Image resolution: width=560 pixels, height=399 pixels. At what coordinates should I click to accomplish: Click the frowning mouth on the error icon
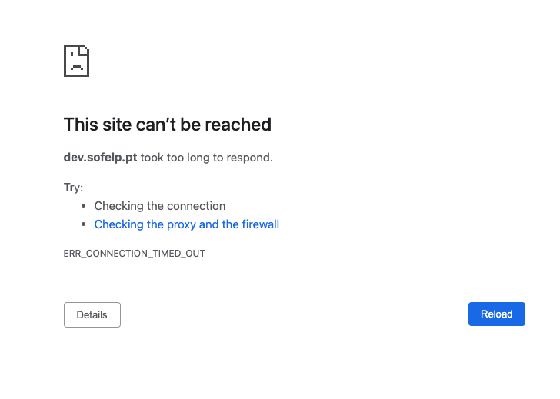click(76, 67)
